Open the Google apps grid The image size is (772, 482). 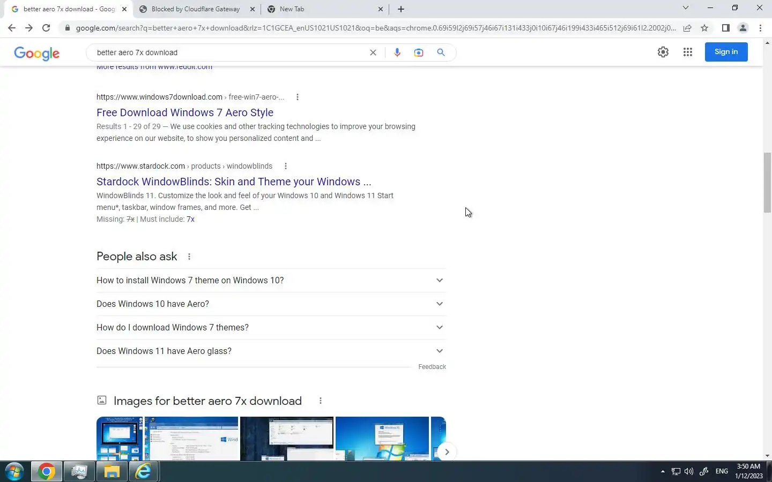coord(688,52)
